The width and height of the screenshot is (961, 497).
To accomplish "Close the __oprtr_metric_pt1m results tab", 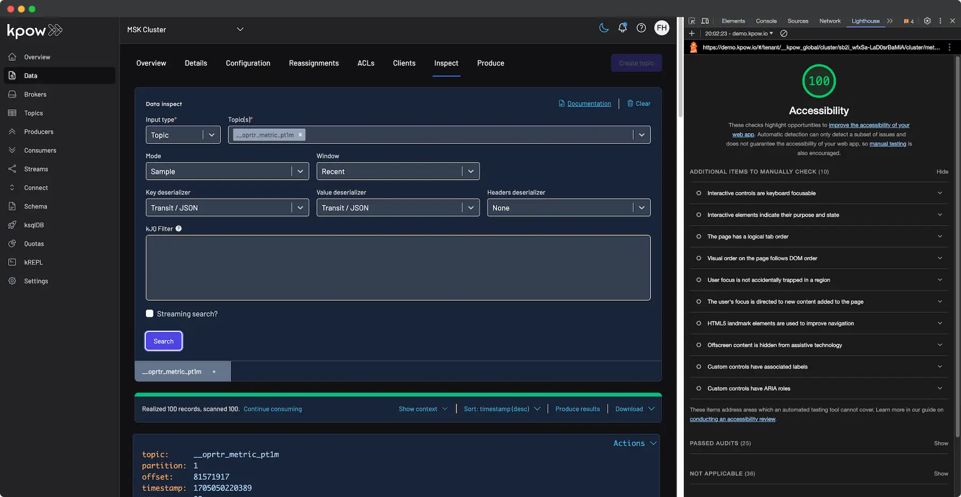I will pyautogui.click(x=214, y=372).
